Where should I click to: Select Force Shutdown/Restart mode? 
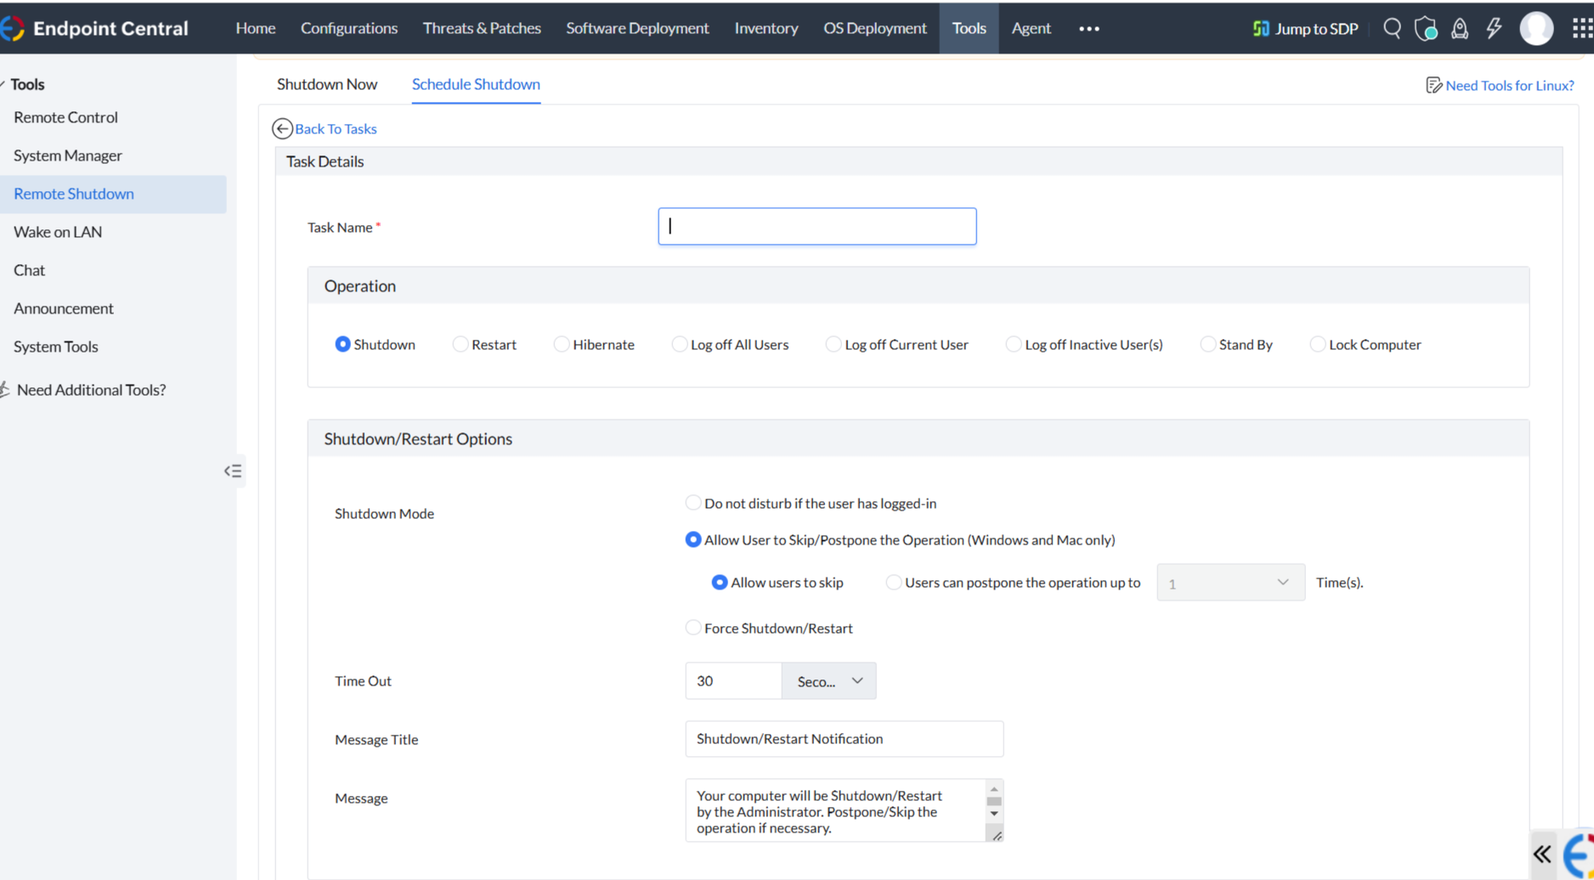coord(693,628)
